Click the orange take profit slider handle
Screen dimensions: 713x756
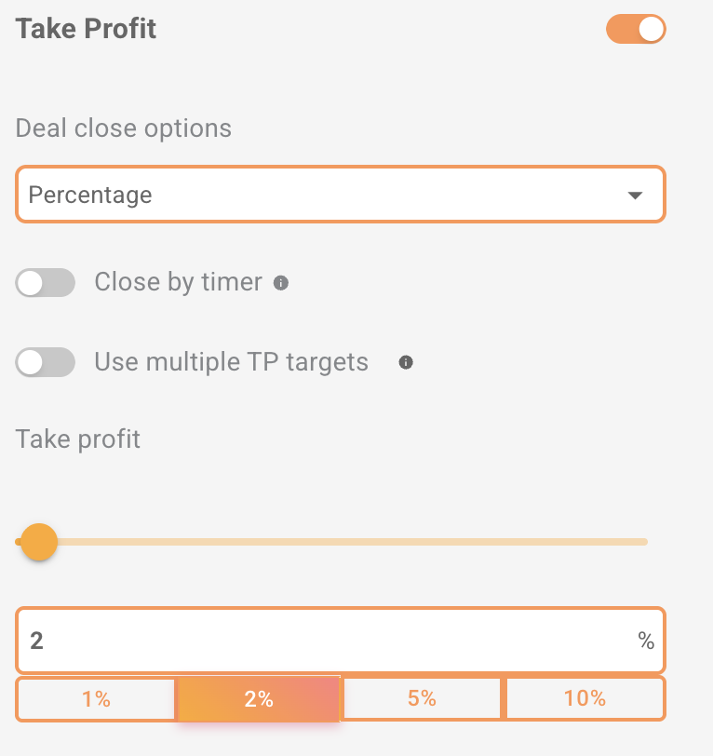[x=39, y=541]
